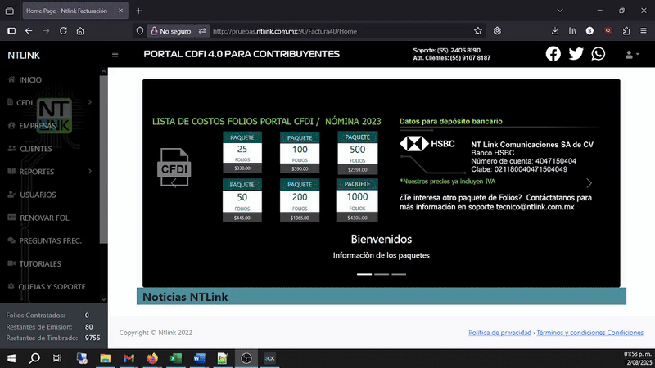Image resolution: width=655 pixels, height=368 pixels.
Task: Open EMPRESAS in sidebar
Action: (x=32, y=126)
